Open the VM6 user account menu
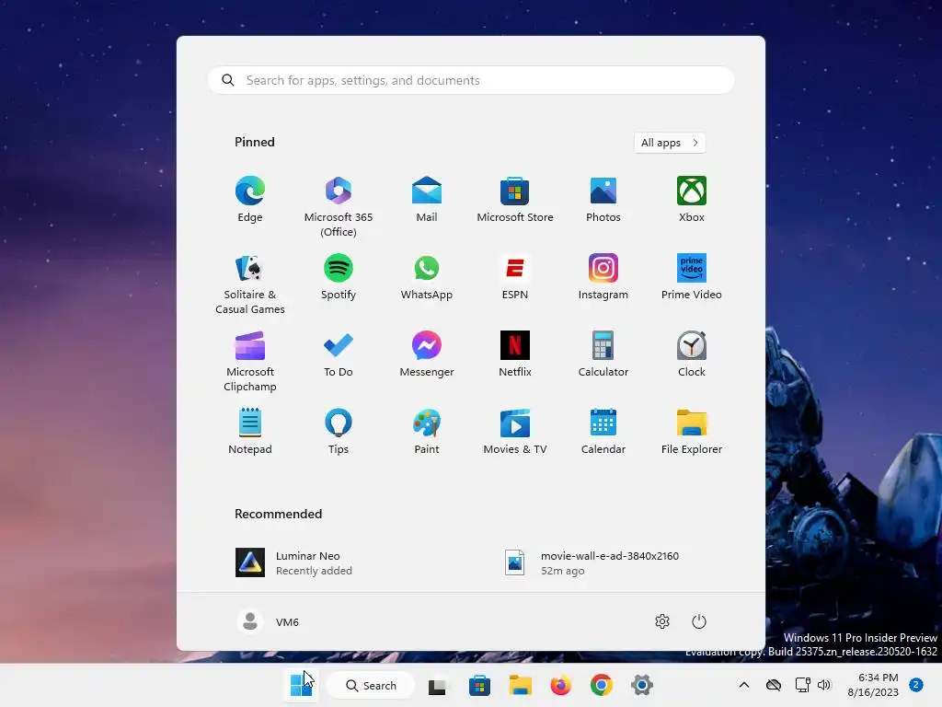 [x=268, y=621]
